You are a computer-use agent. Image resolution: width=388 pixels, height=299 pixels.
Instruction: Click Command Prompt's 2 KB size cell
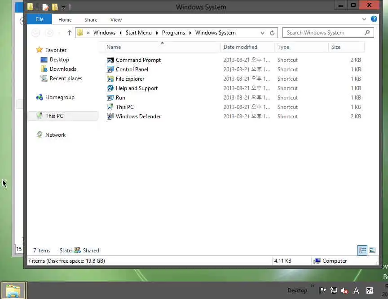(355, 60)
